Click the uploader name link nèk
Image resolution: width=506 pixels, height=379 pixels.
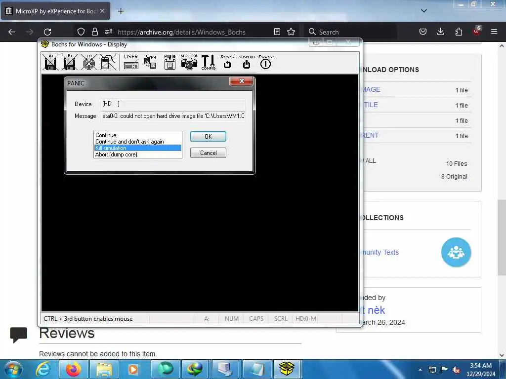[x=374, y=310]
